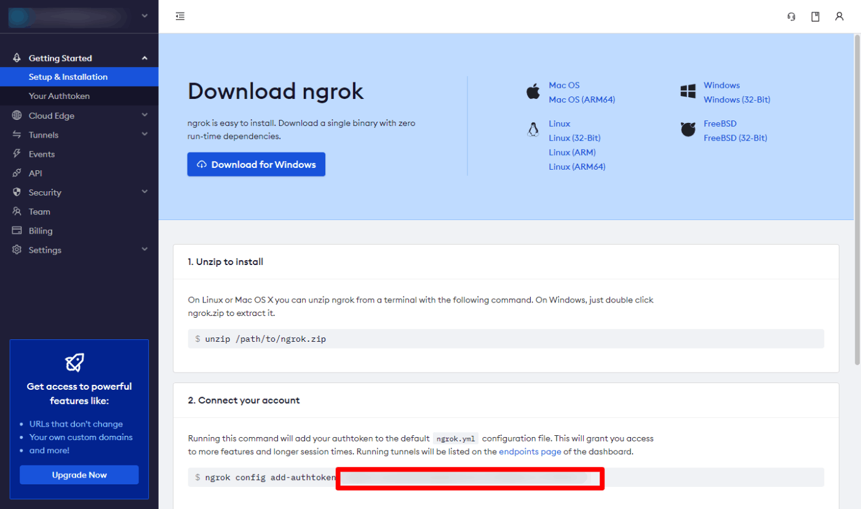Click the Security shield icon
This screenshot has height=509, width=861.
[17, 192]
